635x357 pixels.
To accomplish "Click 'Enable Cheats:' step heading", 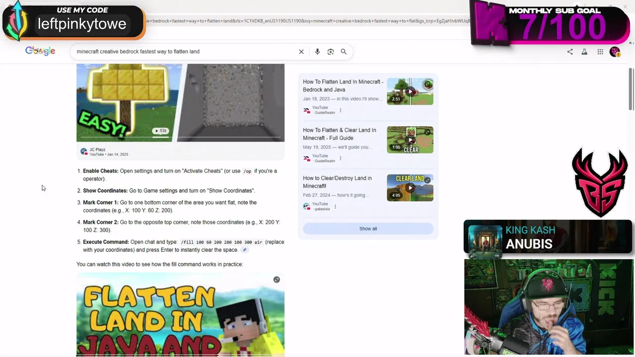I will coord(100,171).
